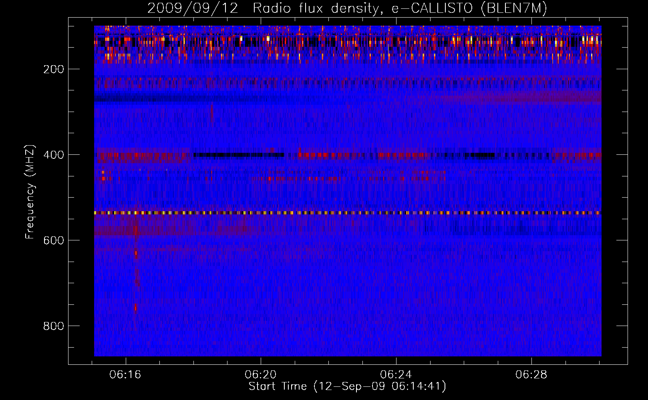Viewport: 648px width, 400px height.
Task: Click the 06:16 time tick label
Action: pos(125,375)
